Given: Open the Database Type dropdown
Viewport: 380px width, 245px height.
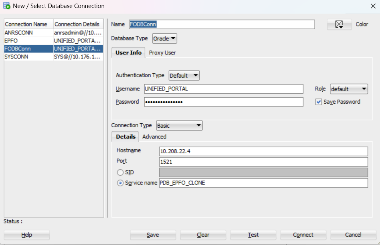Looking at the screenshot, I should (165, 38).
